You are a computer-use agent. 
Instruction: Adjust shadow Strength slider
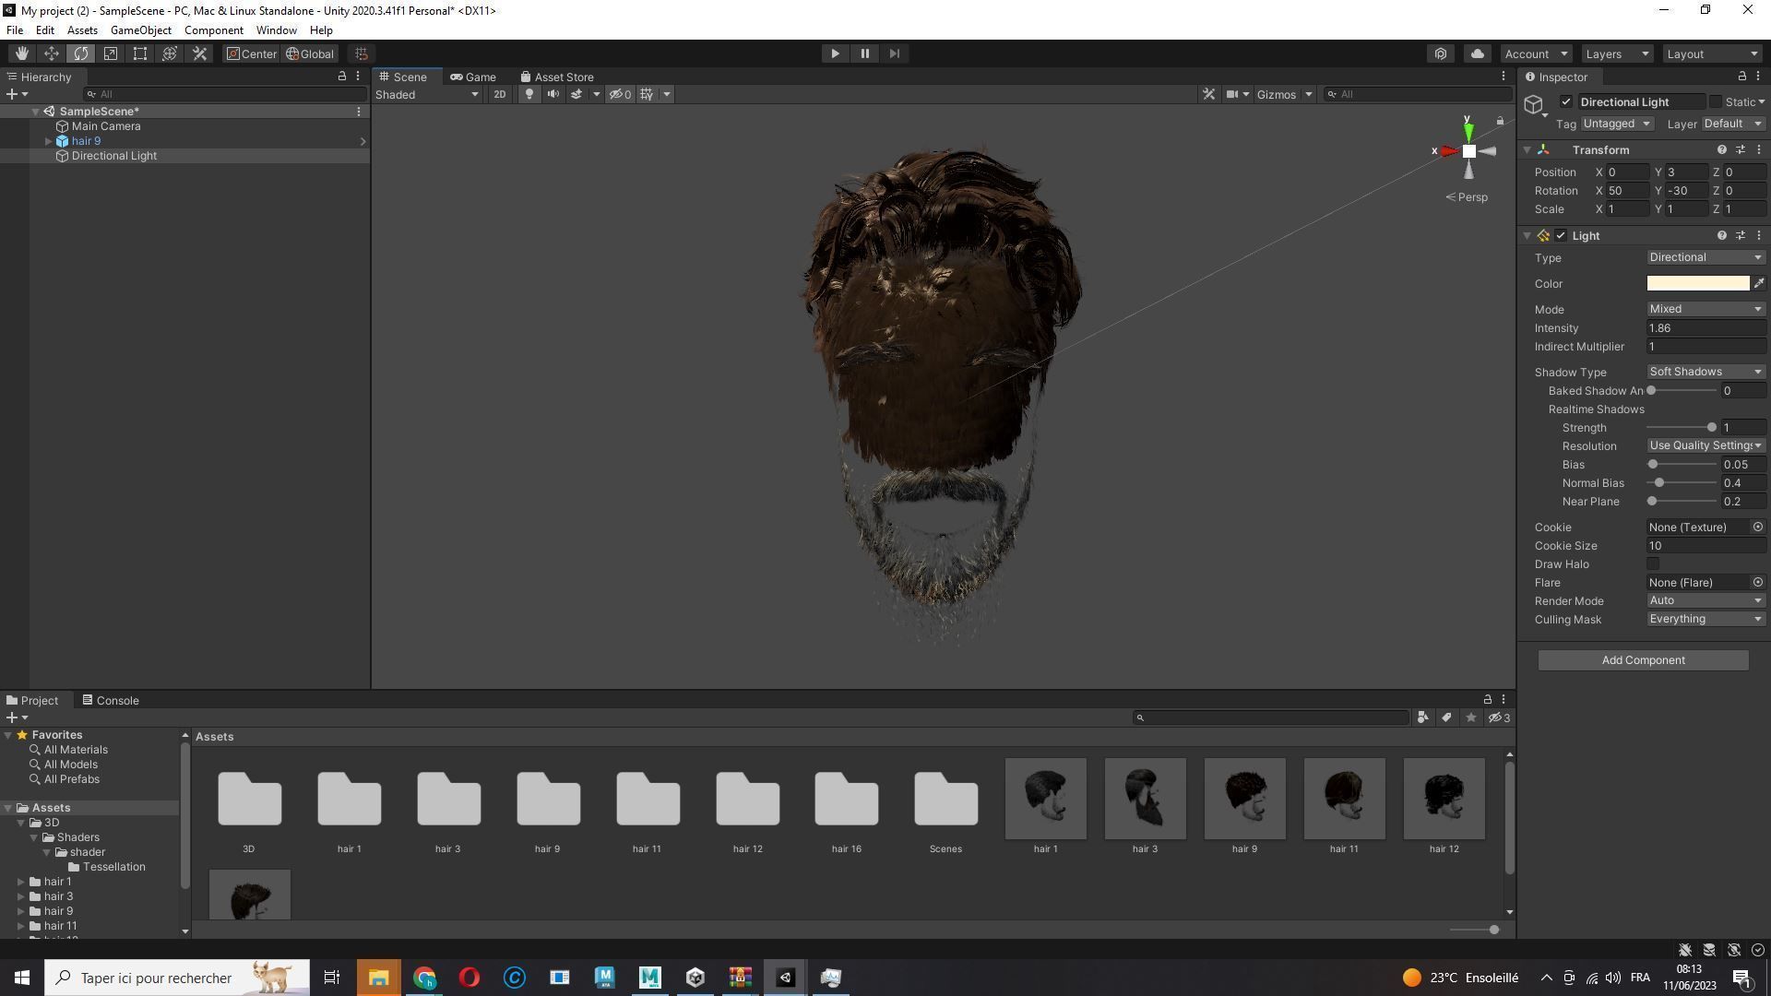click(x=1682, y=428)
